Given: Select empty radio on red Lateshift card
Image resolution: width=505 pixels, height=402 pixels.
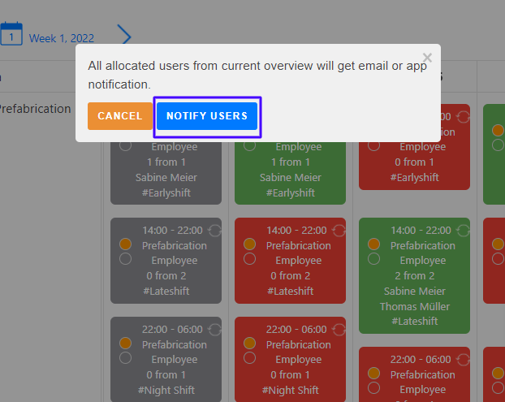Looking at the screenshot, I should coord(250,259).
